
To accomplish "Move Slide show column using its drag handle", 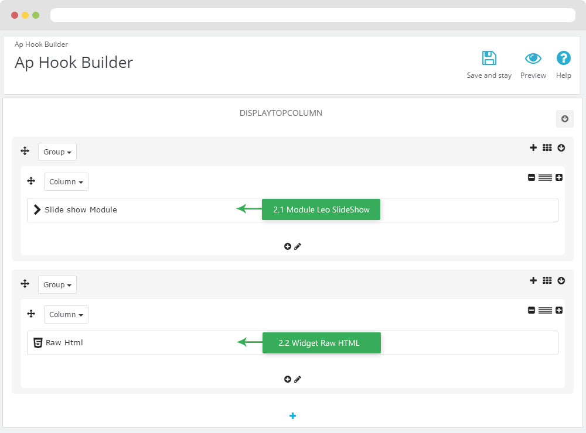I will point(31,181).
